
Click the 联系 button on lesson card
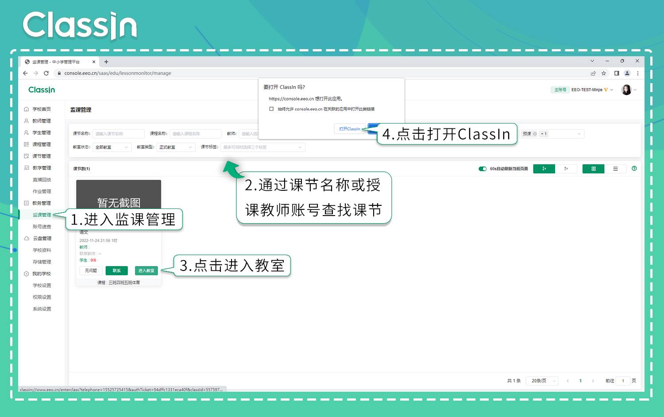(117, 270)
